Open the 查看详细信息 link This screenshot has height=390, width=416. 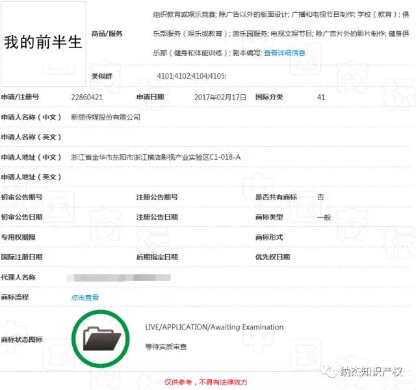click(284, 53)
